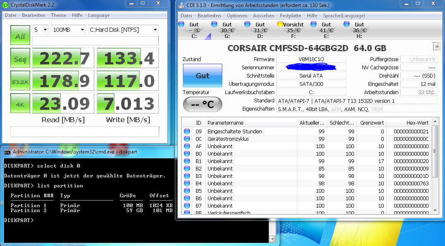Open the 100MB test size dropdown
This screenshot has height=246, width=445.
tap(68, 29)
